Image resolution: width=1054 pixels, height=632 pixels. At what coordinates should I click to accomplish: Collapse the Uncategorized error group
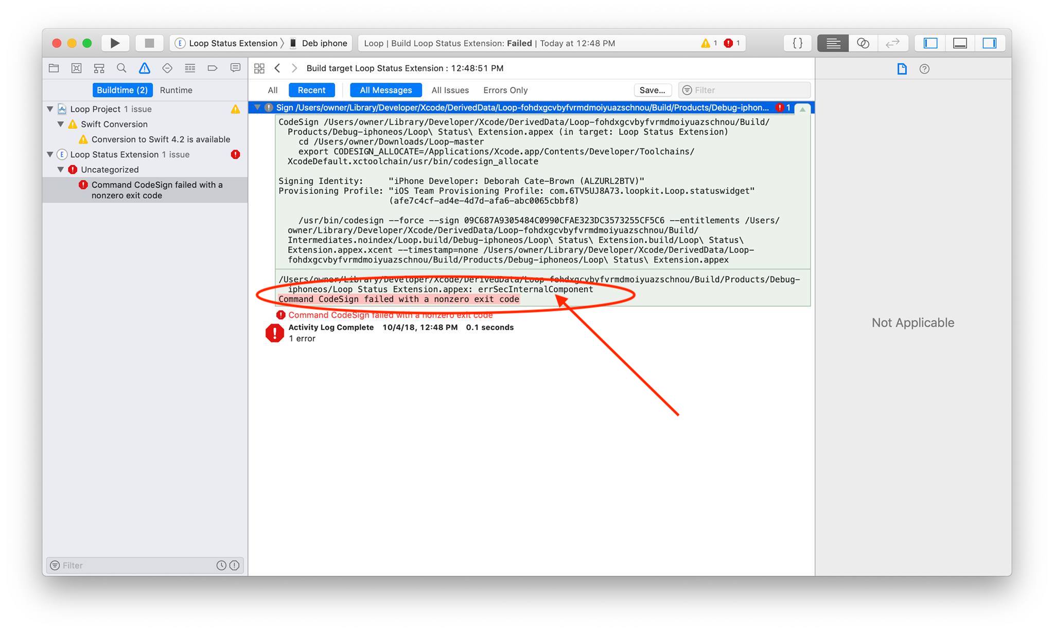pyautogui.click(x=61, y=169)
